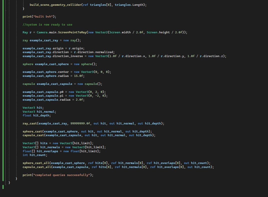Click '1.0f / r.direction.z' term
The height and width of the screenshot is (197, 268).
click(x=205, y=56)
